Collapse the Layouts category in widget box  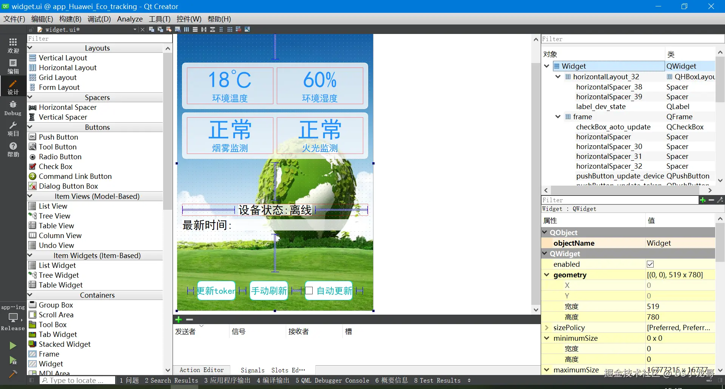(x=30, y=48)
